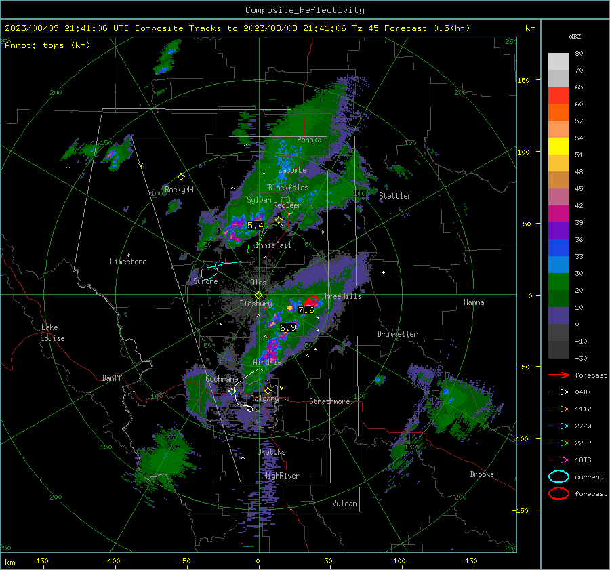Click the white storm track near Calgary
Viewport: 610px width, 570px height.
[247, 390]
